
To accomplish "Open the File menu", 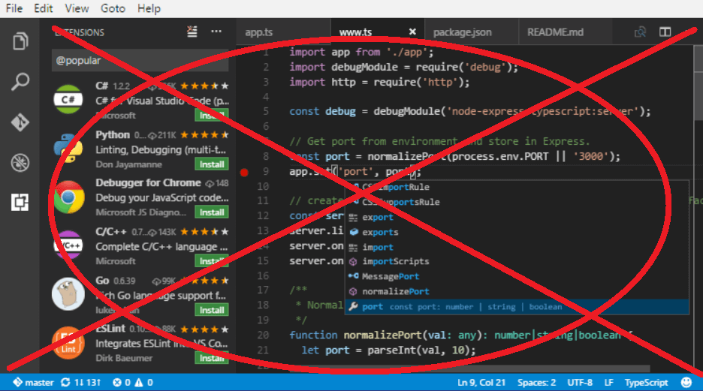I will pyautogui.click(x=14, y=8).
